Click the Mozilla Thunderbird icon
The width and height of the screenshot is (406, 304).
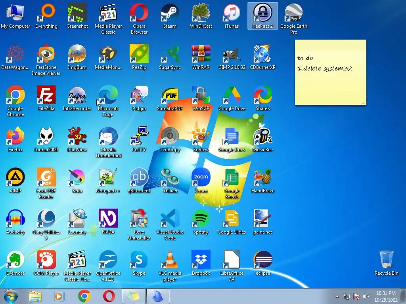click(x=108, y=142)
